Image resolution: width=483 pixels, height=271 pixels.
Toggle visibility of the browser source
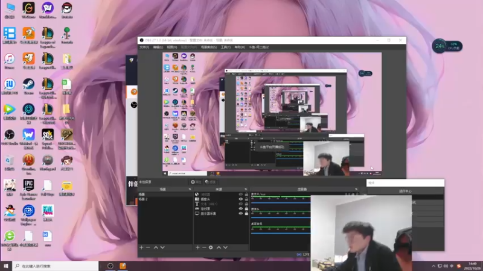coord(240,195)
